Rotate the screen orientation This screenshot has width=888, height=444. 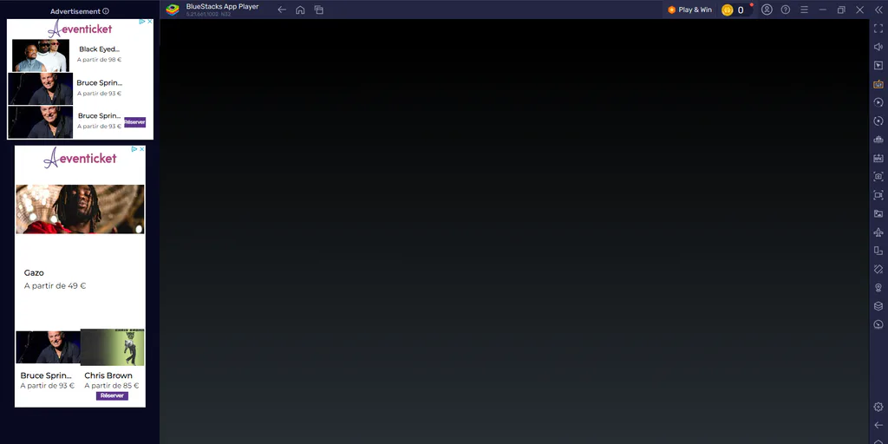878,269
